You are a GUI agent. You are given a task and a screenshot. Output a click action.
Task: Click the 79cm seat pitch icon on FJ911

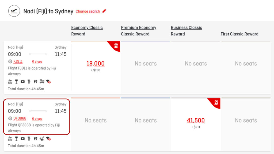[42, 81]
